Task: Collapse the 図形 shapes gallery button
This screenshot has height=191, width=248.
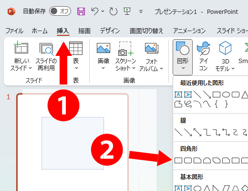Action: coord(183,57)
